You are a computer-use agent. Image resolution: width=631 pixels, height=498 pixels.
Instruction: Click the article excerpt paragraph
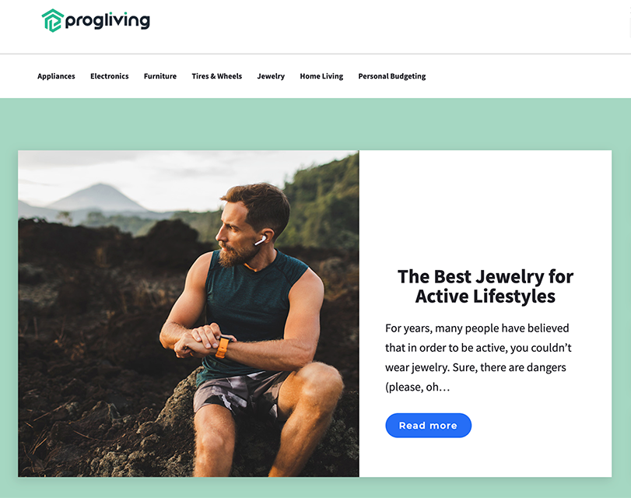click(x=478, y=357)
